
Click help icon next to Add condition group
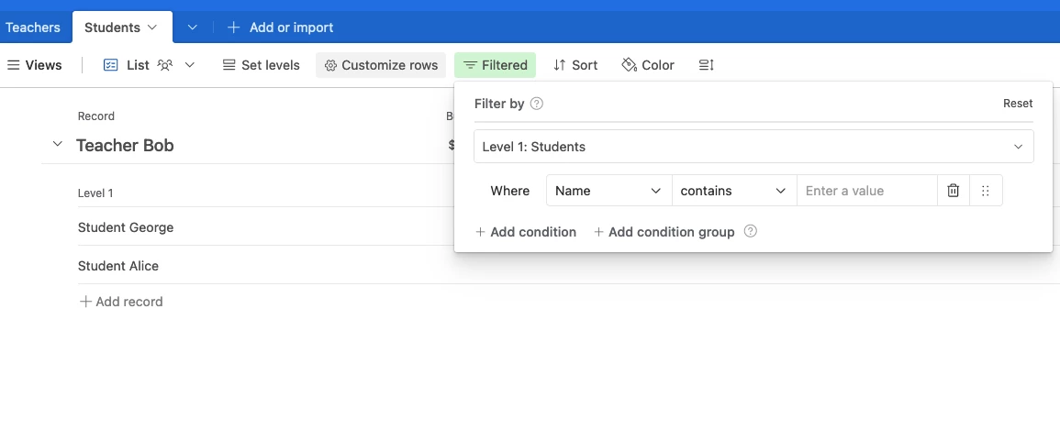click(751, 231)
